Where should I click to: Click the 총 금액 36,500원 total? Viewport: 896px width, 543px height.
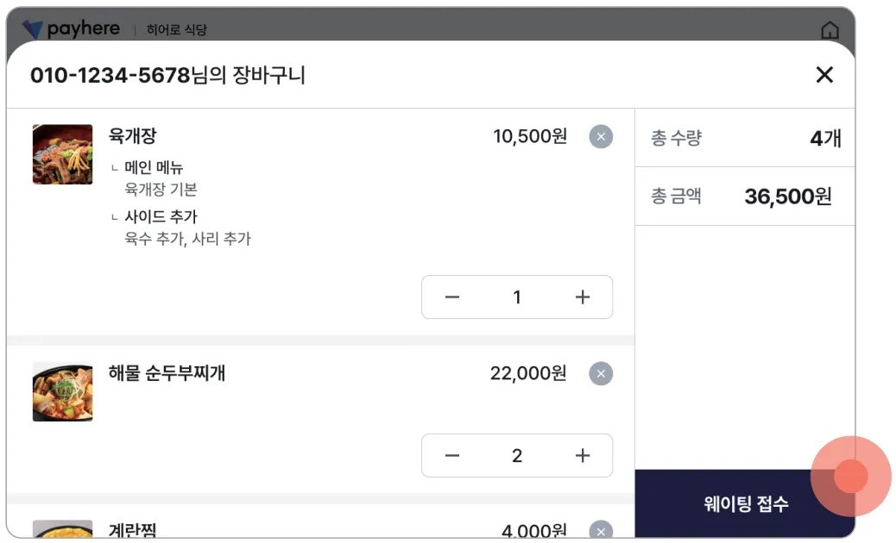click(x=787, y=197)
